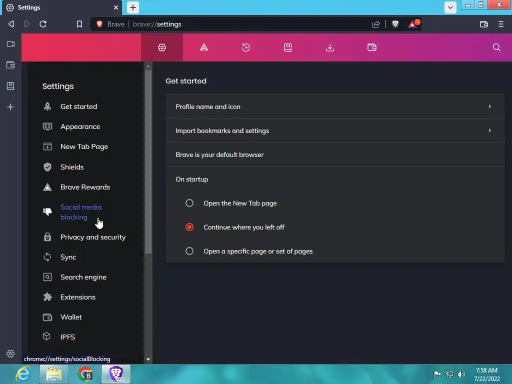Viewport: 512px width, 384px height.
Task: Click the rocket icon for Get started
Action: [47, 106]
